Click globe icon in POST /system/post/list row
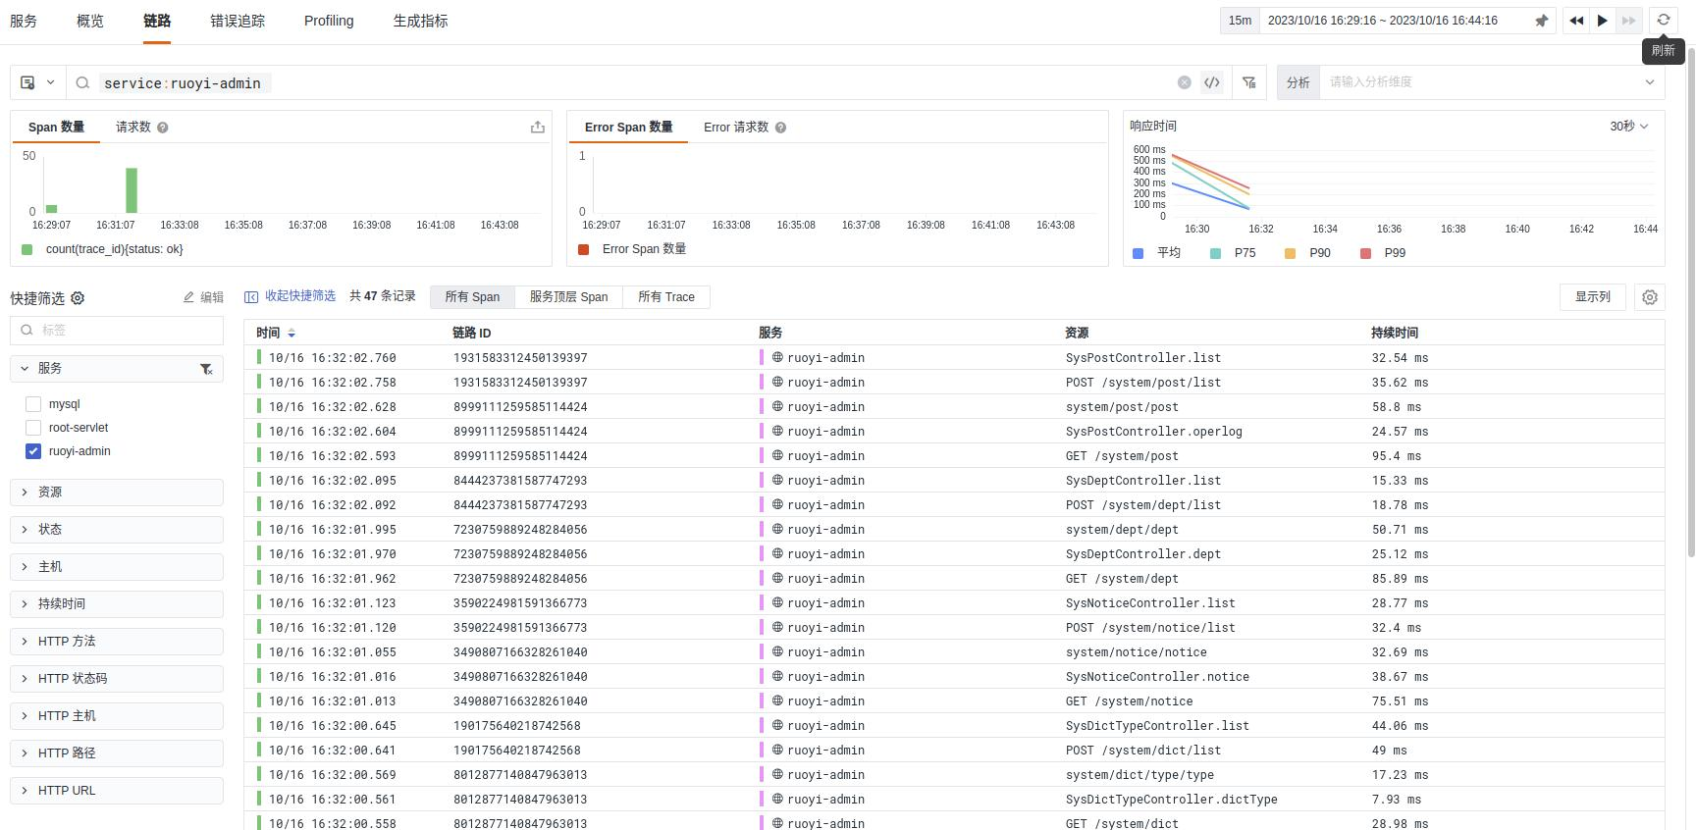This screenshot has width=1696, height=830. 777,382
